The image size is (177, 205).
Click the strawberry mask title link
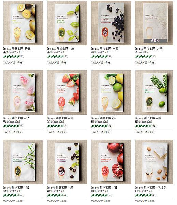pyautogui.click(x=60, y=120)
